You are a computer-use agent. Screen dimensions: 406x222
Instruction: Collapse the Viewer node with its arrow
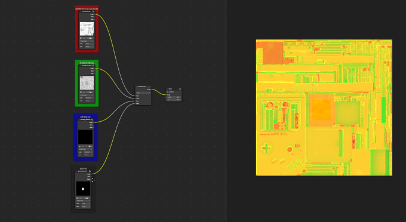(167, 89)
